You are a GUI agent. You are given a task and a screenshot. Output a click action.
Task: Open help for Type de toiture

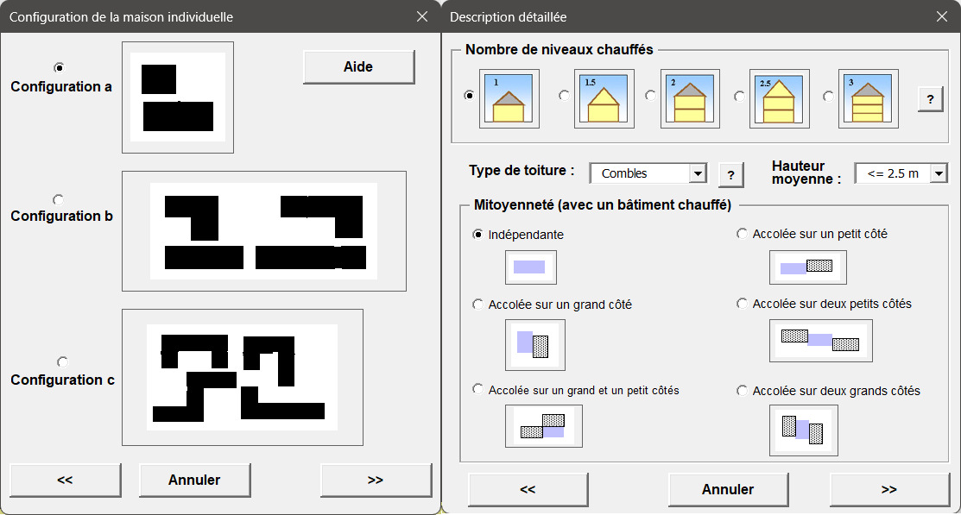point(730,174)
